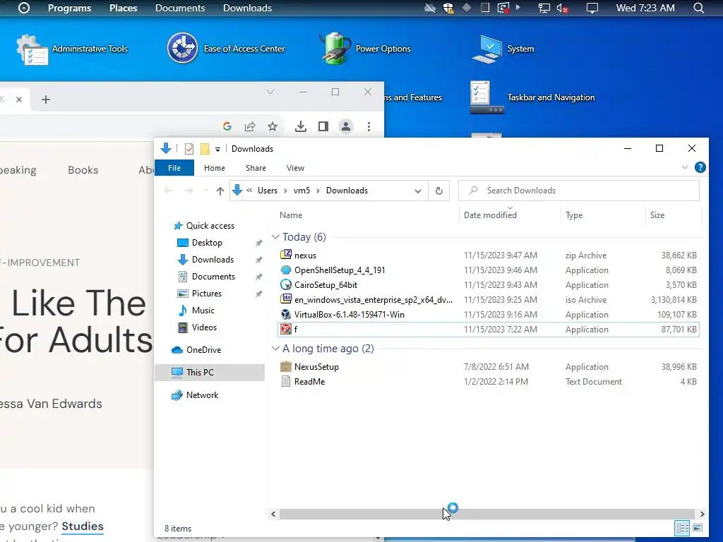
Task: Click the Chrome tab search chevron
Action: [x=270, y=92]
